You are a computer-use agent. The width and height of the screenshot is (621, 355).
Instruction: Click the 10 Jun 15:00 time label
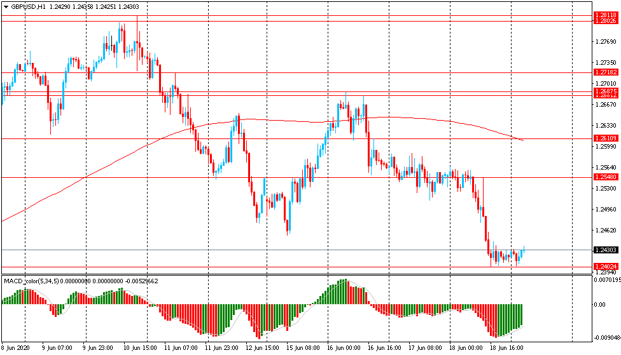tap(140, 348)
